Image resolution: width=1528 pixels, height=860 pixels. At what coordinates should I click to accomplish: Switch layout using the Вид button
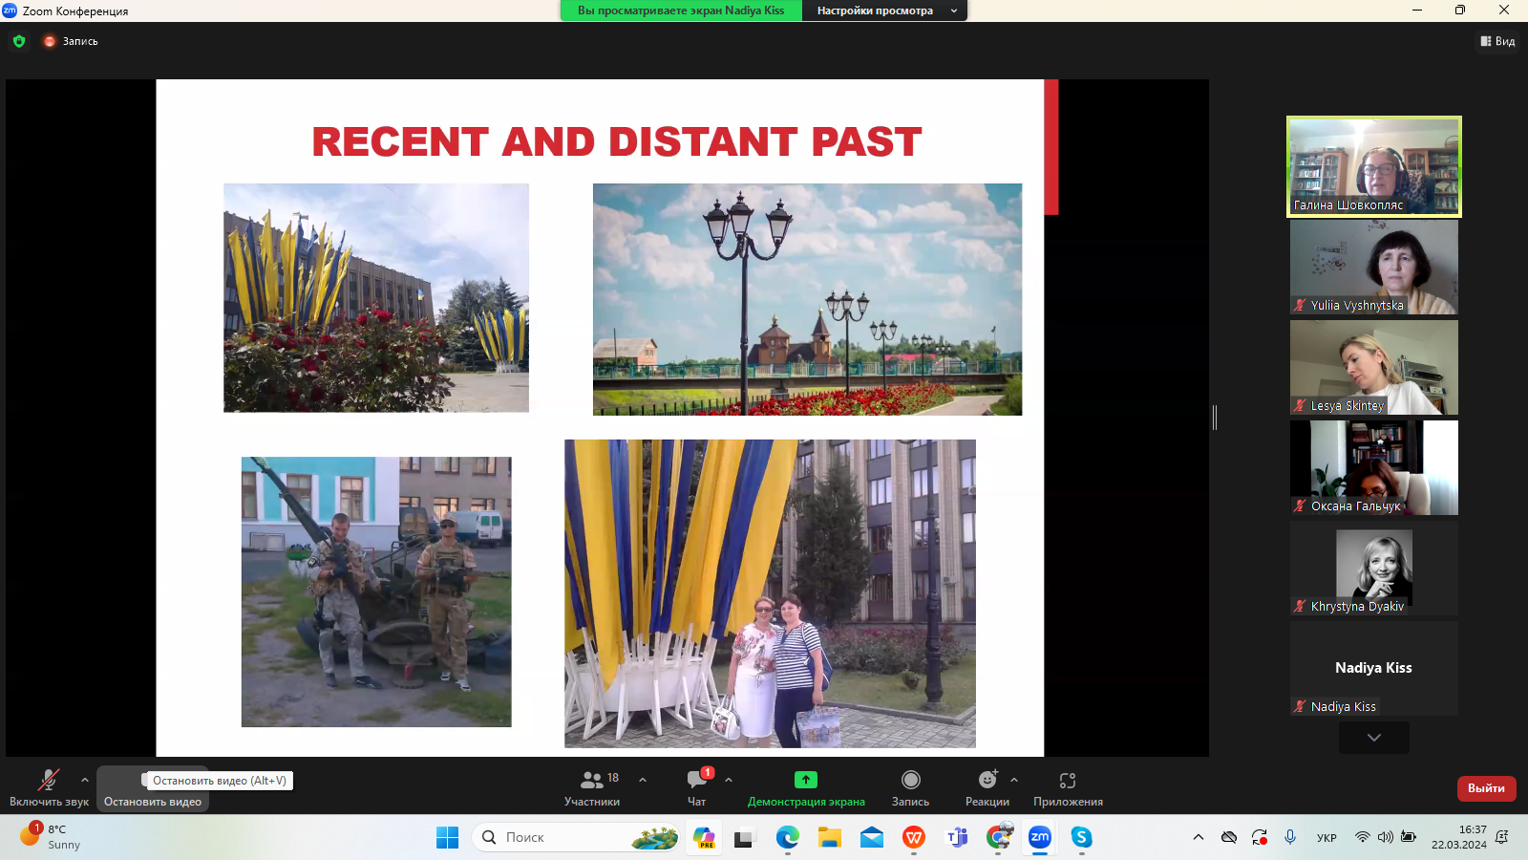coord(1497,41)
